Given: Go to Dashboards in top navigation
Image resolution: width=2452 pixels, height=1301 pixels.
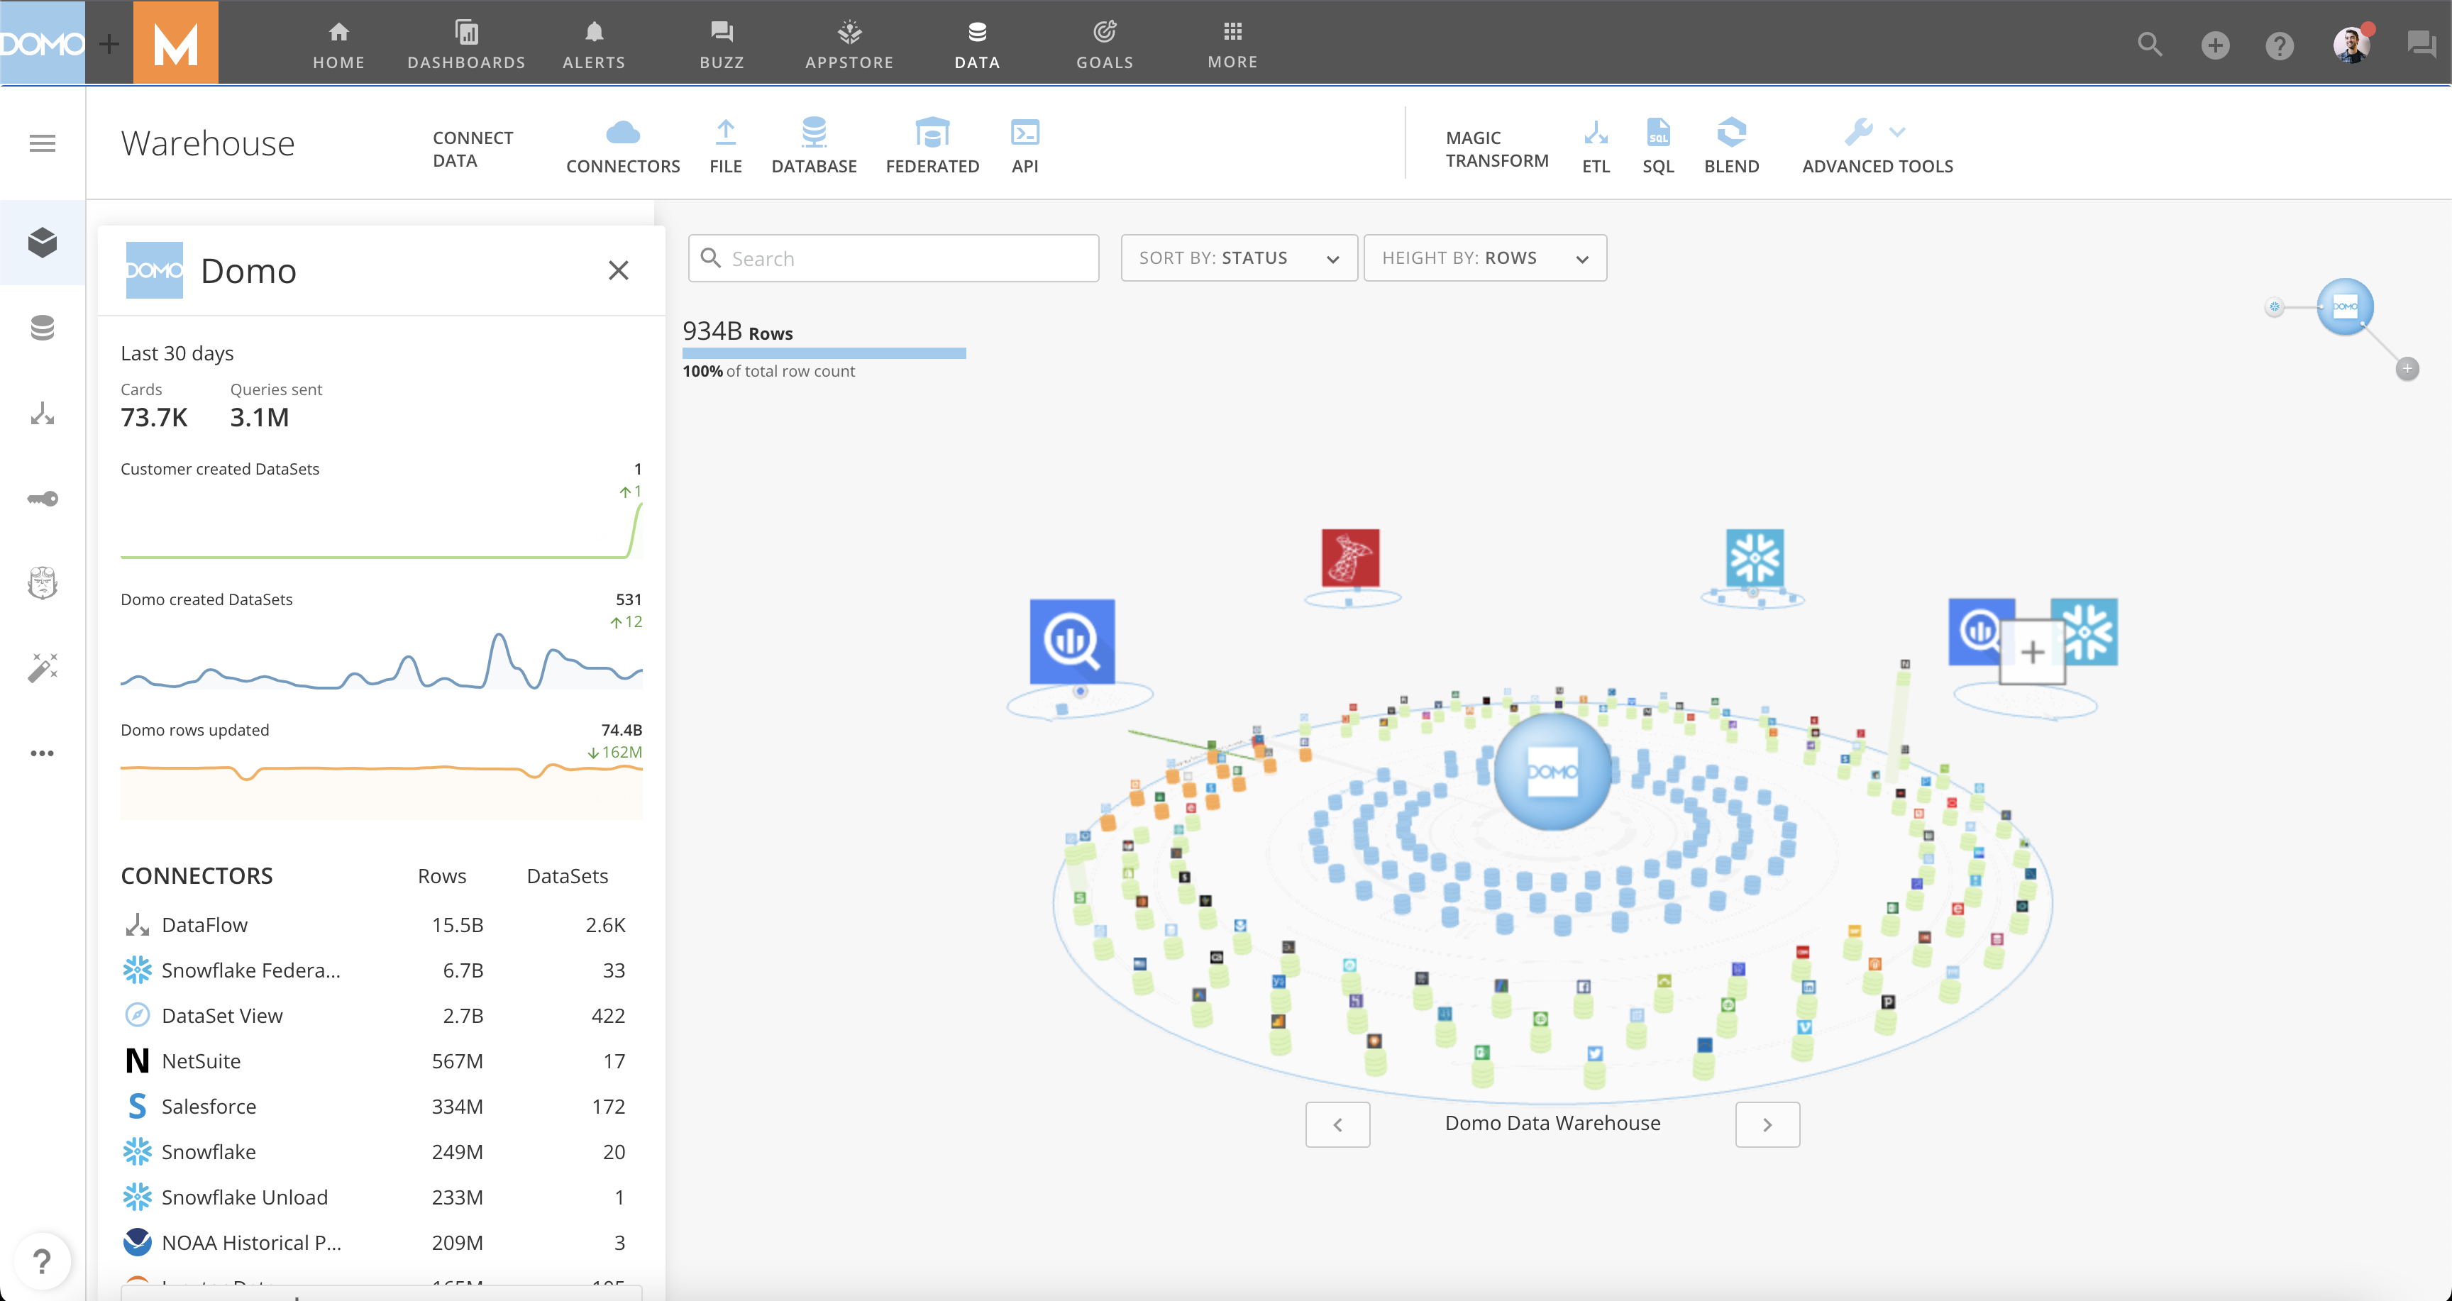Looking at the screenshot, I should click(466, 44).
